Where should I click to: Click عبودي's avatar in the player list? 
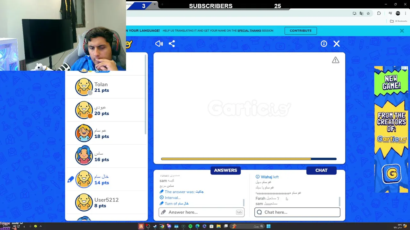(x=84, y=110)
